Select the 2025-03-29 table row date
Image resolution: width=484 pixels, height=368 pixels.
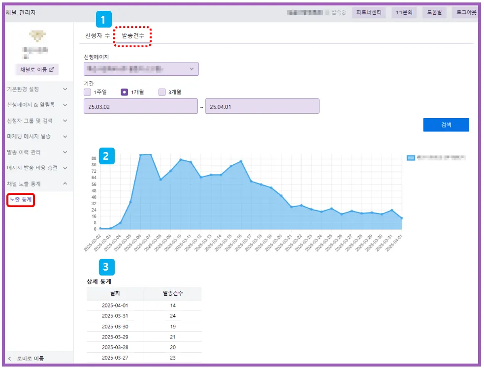[x=115, y=337]
